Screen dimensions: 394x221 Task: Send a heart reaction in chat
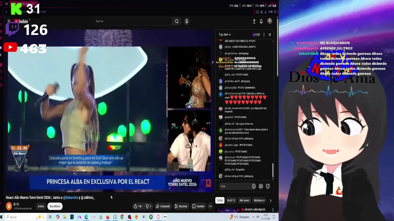pos(268,186)
